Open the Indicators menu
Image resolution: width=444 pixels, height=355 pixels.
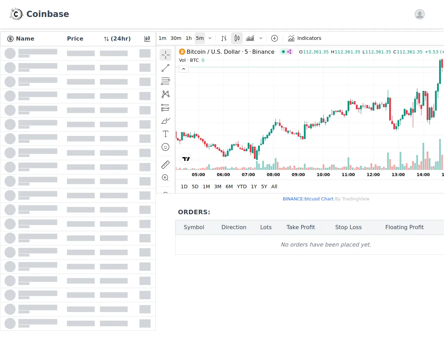pos(305,38)
